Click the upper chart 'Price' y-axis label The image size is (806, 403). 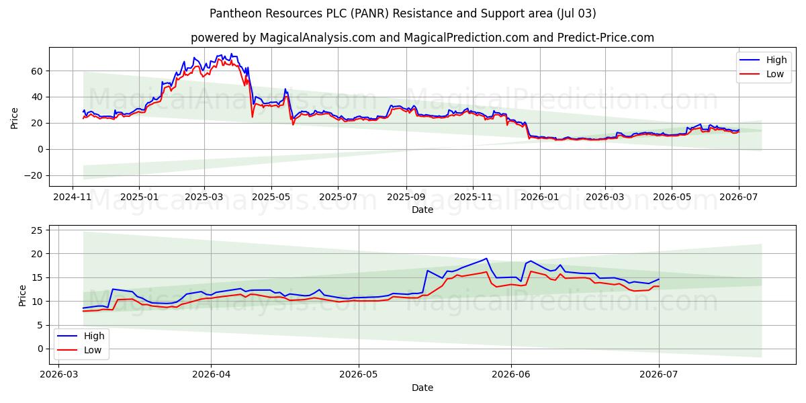pyautogui.click(x=15, y=117)
